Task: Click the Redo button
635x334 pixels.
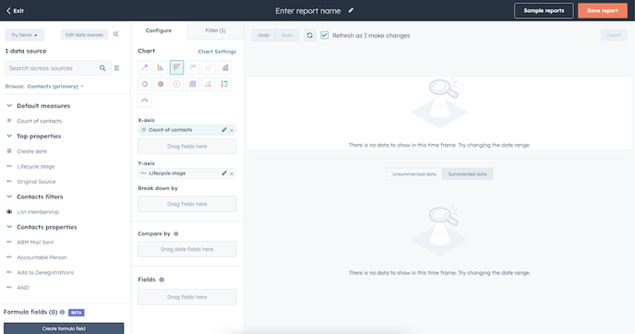Action: coord(287,35)
